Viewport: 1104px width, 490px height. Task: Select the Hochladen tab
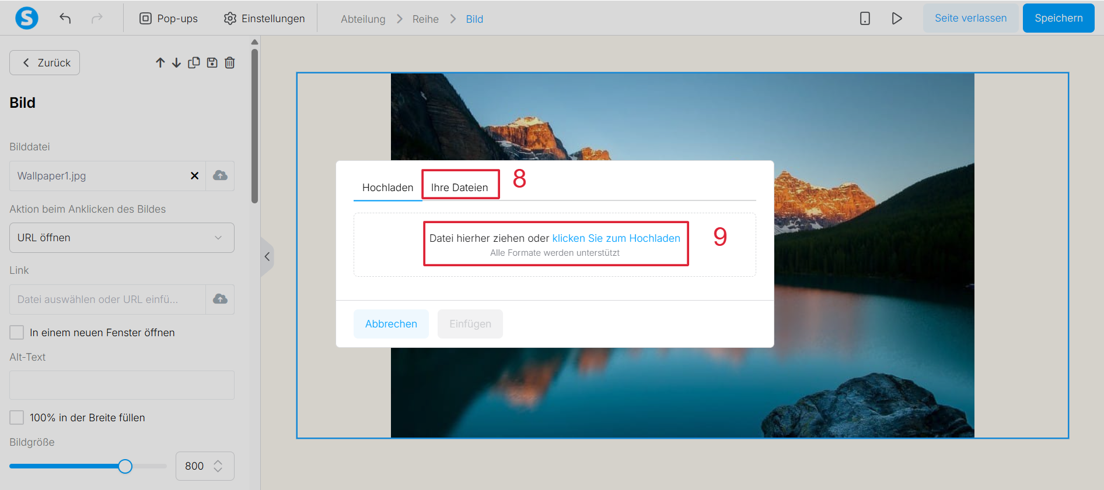click(x=387, y=188)
